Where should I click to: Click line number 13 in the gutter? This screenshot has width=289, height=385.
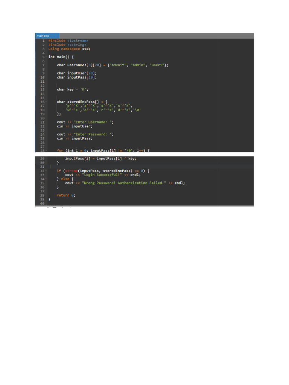click(x=42, y=89)
